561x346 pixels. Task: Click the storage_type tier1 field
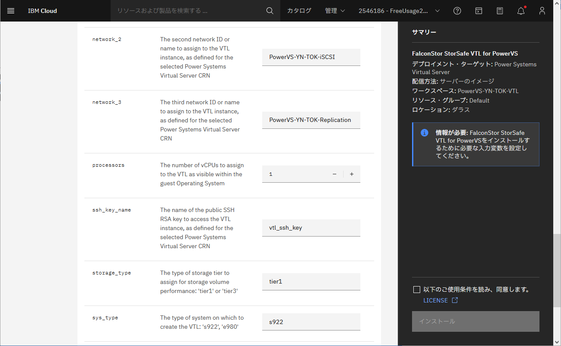(x=311, y=281)
